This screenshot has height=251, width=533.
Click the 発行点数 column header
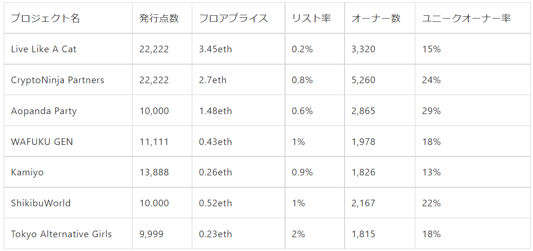[x=159, y=19]
